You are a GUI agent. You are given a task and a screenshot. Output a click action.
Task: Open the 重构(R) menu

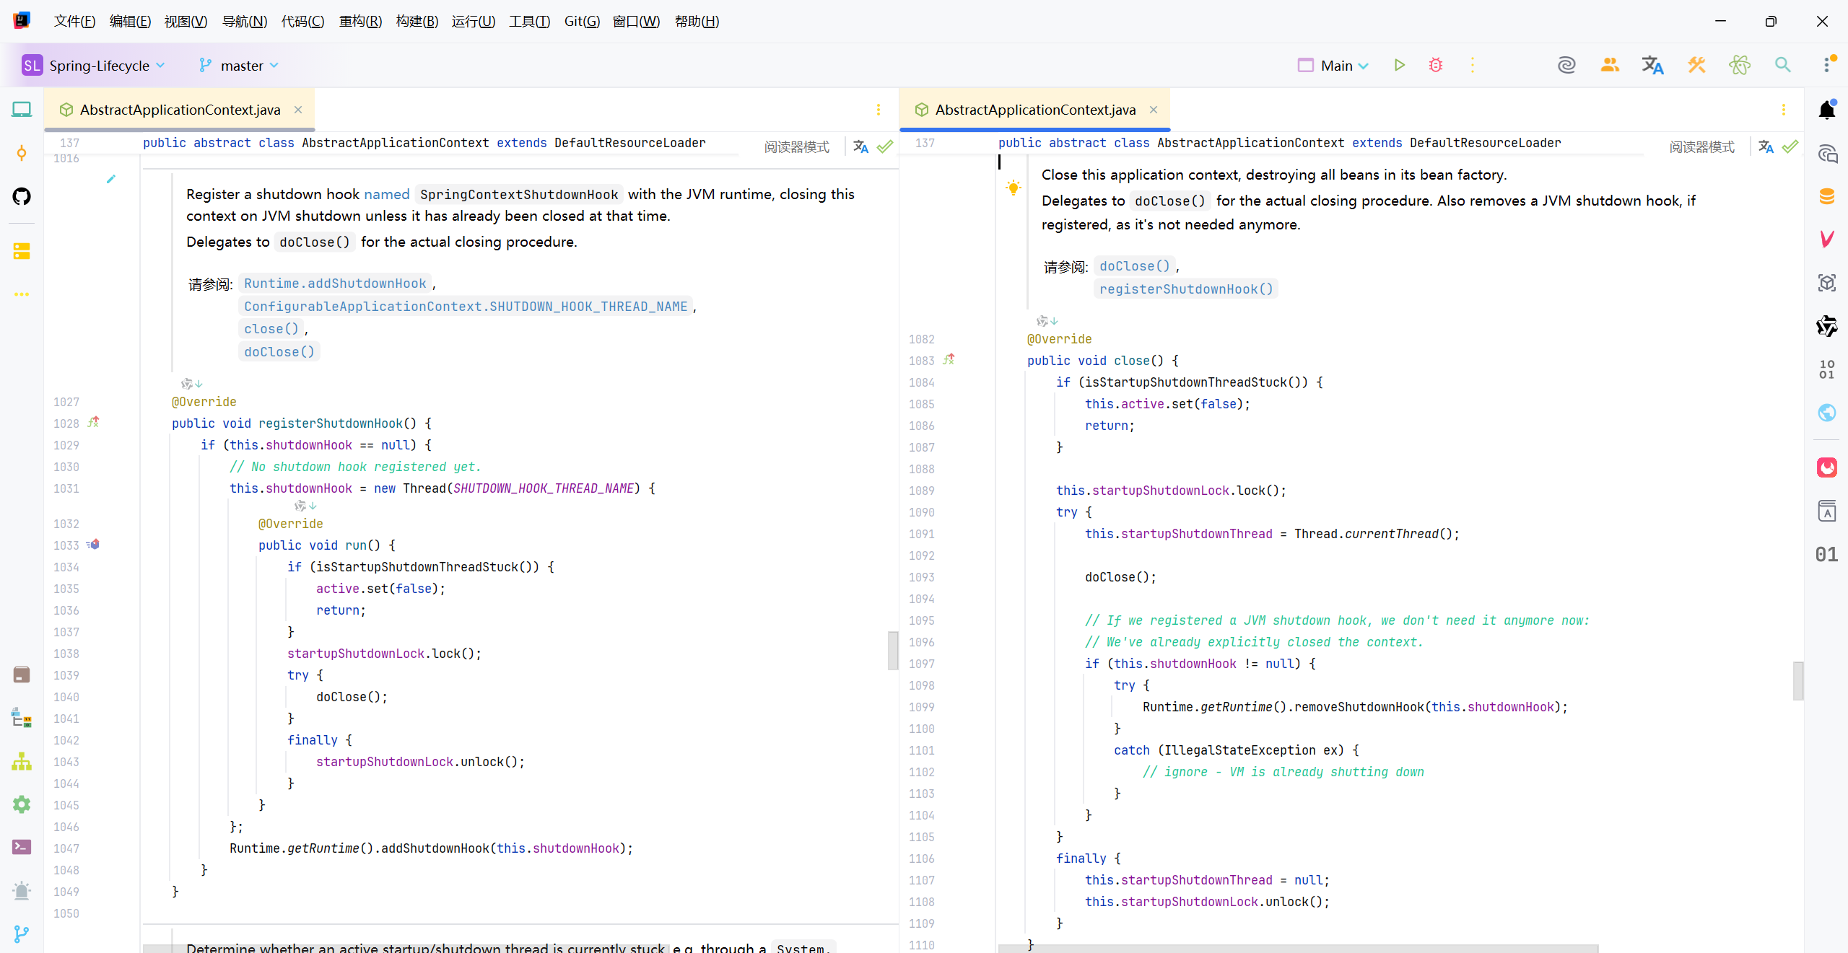point(359,21)
